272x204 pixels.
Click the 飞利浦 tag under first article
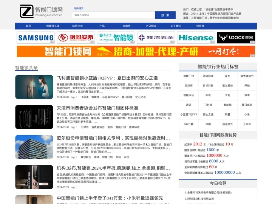85,97
